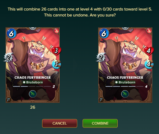The height and width of the screenshot is (134, 159).
Task: Click the green ability icon on left card
Action: click(33, 94)
